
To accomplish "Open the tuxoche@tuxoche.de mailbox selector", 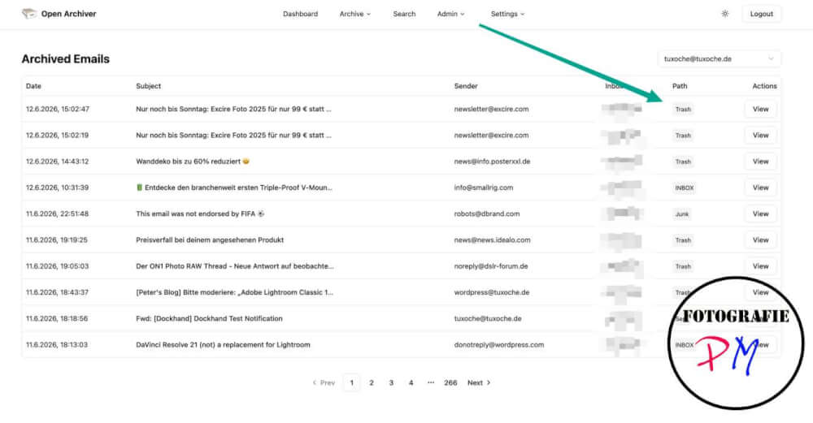I will [720, 59].
